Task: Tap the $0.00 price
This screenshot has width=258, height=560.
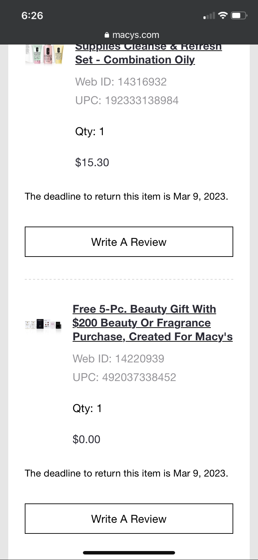Action: pyautogui.click(x=87, y=439)
